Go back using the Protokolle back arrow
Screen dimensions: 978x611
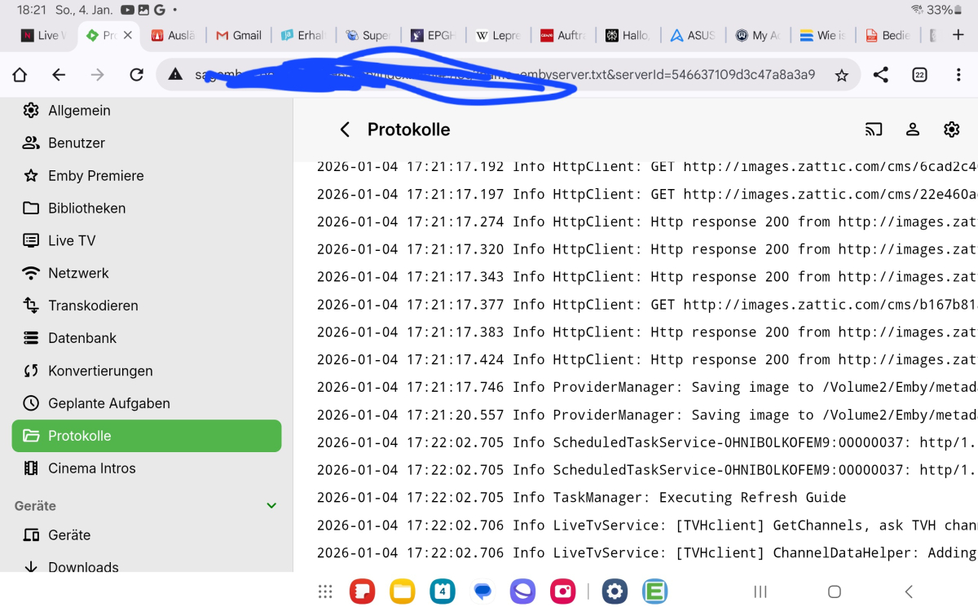[344, 129]
